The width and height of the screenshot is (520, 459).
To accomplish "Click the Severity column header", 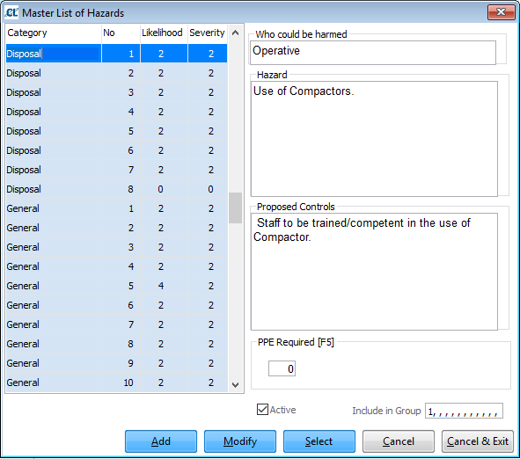I will click(x=208, y=33).
